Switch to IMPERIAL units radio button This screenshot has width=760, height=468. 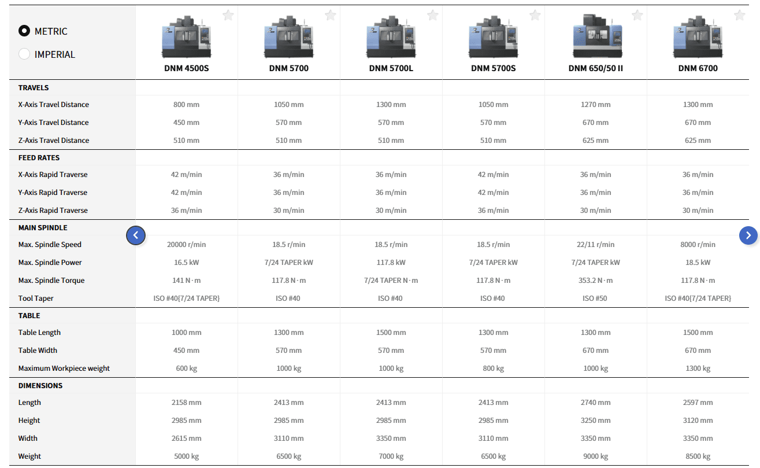pyautogui.click(x=24, y=54)
